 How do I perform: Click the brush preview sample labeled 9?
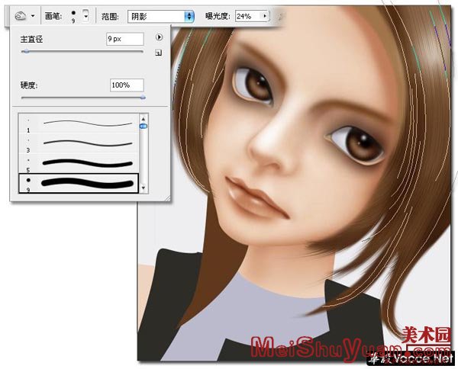[73, 16]
